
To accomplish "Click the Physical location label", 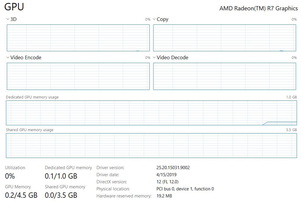I will coord(113,189).
